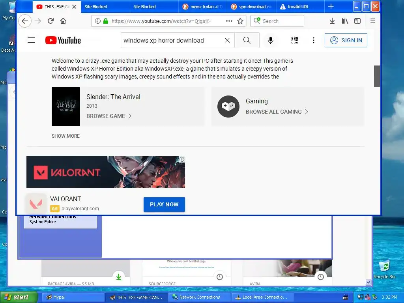Open a new browser tab

coord(331,7)
